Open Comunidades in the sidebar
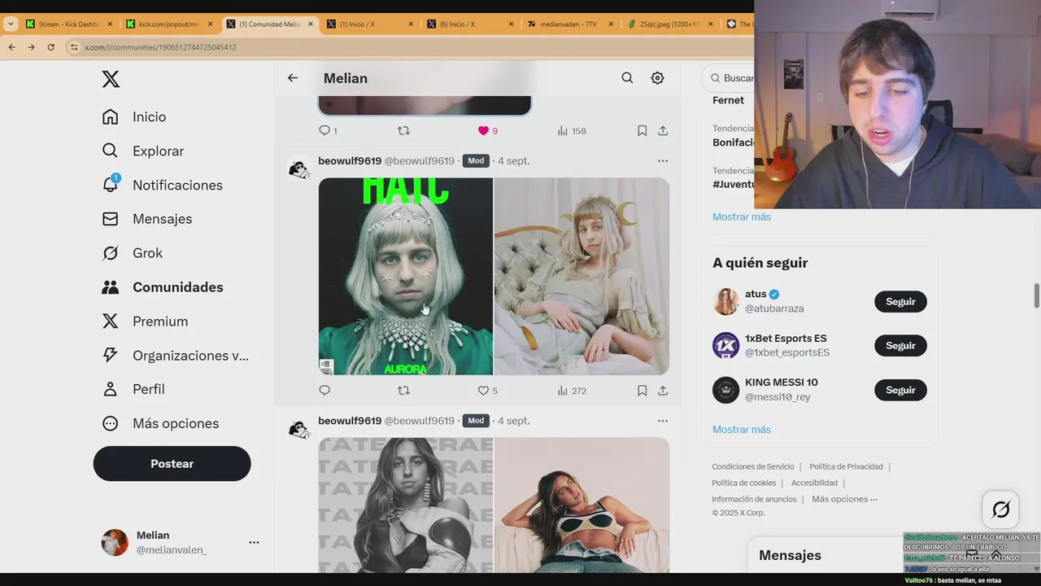The width and height of the screenshot is (1041, 586). (163, 287)
